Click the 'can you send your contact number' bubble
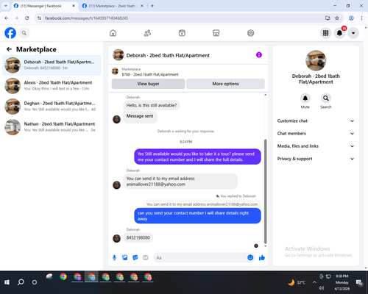The image size is (368, 294). [x=197, y=216]
